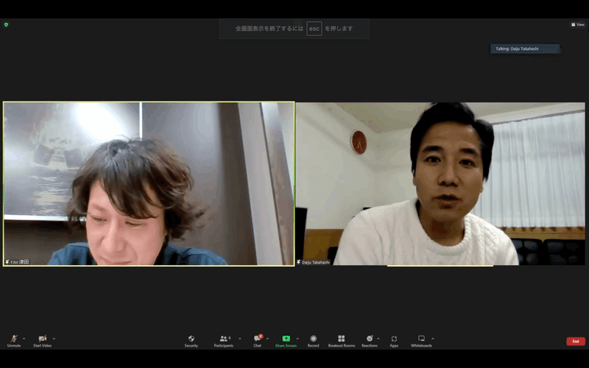Select the FJM 津田 video tile

point(149,184)
